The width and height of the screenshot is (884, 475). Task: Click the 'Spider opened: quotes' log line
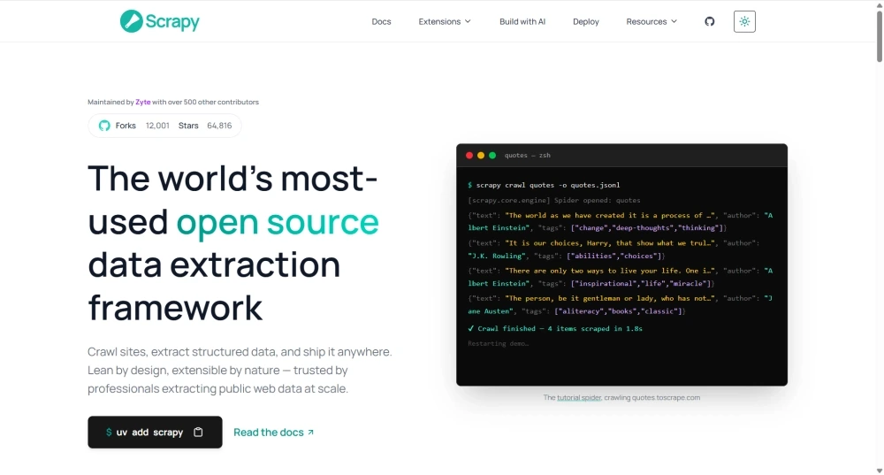[554, 200]
